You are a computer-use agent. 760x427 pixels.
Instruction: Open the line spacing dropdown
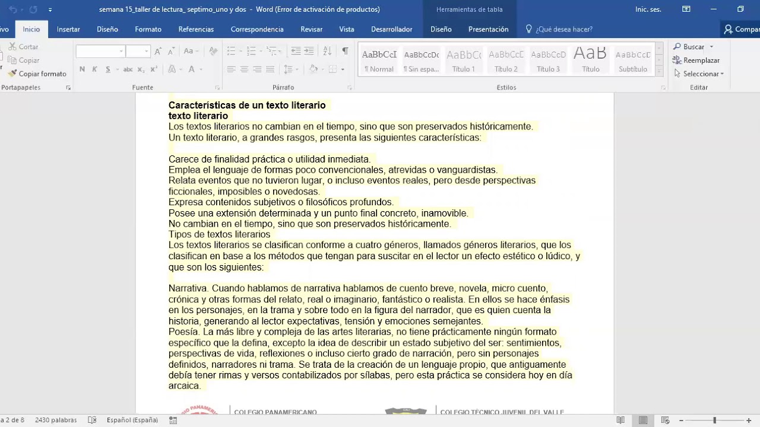click(x=290, y=69)
